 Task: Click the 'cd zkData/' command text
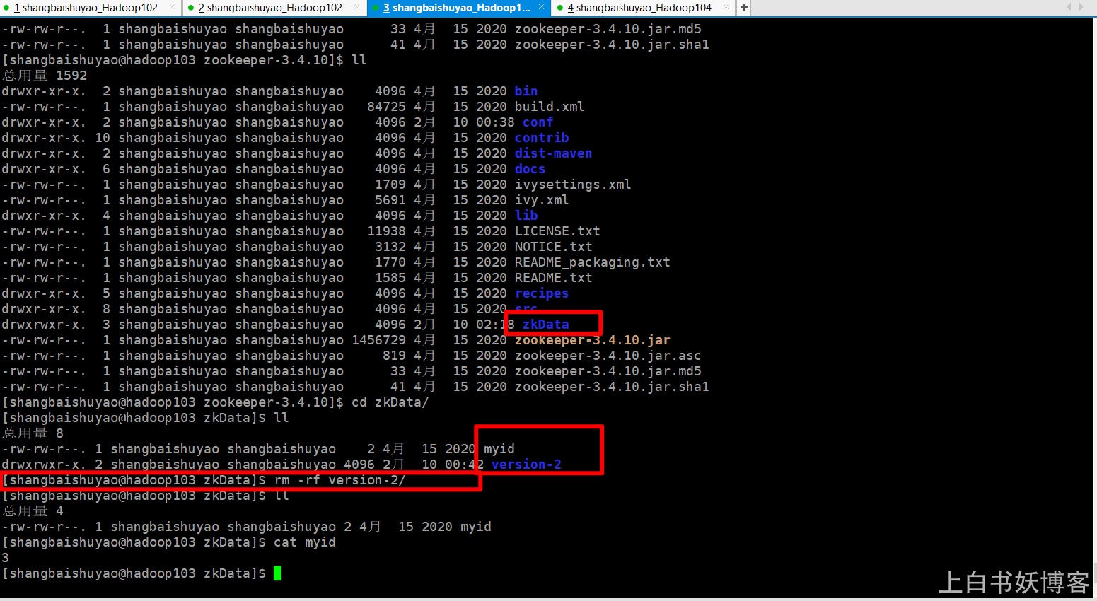tap(390, 402)
